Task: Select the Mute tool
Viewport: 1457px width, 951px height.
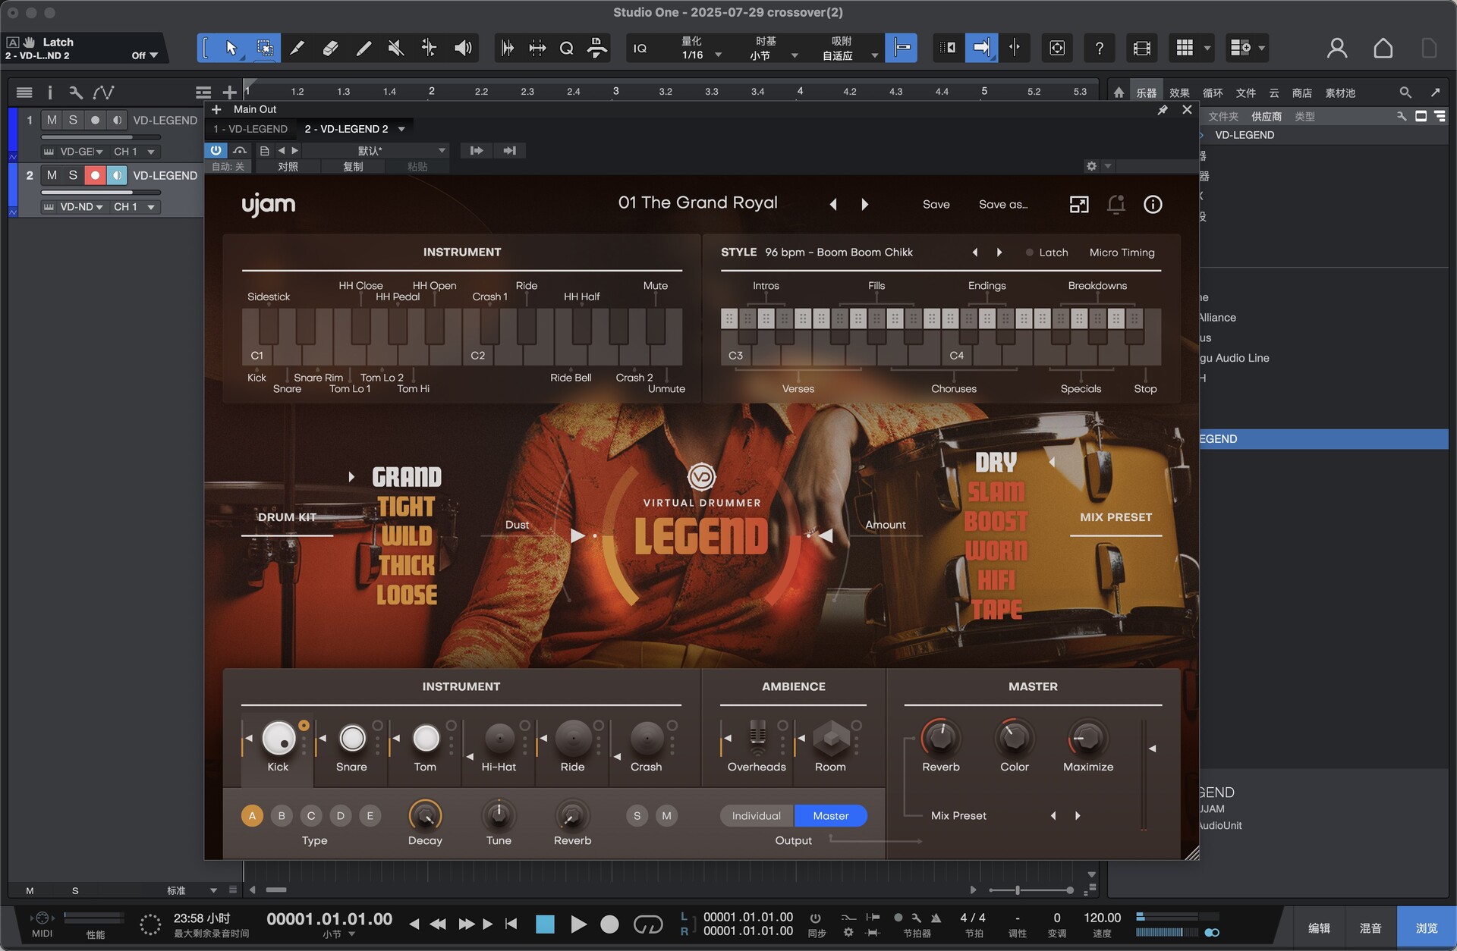Action: pyautogui.click(x=395, y=49)
